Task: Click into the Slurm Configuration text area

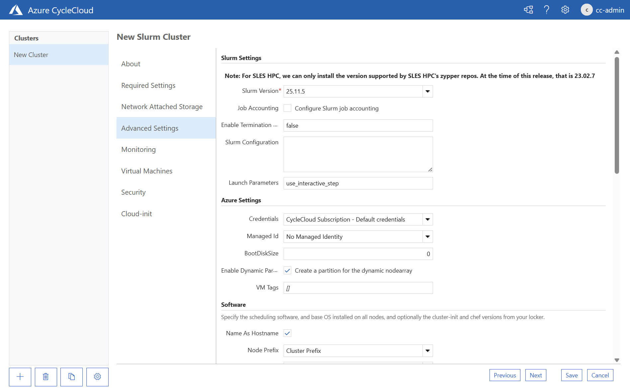Action: [x=358, y=154]
